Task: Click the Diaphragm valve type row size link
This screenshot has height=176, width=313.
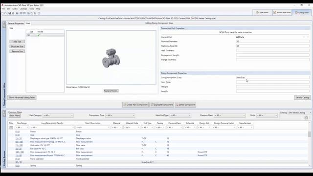Action: [x=19, y=138]
